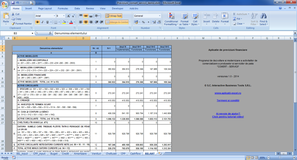Apply percent style number format
This screenshot has height=160, width=297.
coord(143,22)
